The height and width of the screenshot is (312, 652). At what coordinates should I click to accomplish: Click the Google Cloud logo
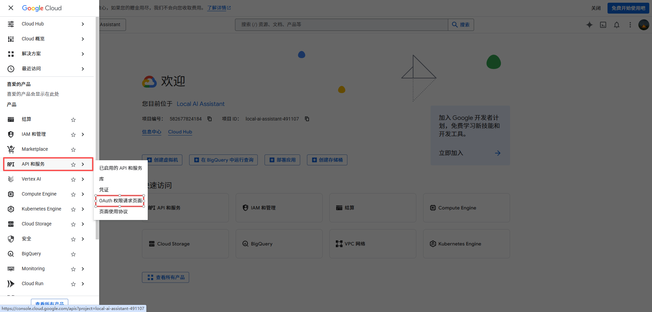coord(42,8)
